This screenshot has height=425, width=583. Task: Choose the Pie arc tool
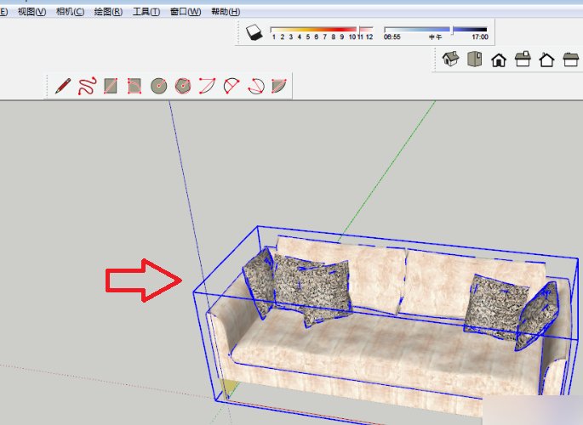click(x=278, y=86)
